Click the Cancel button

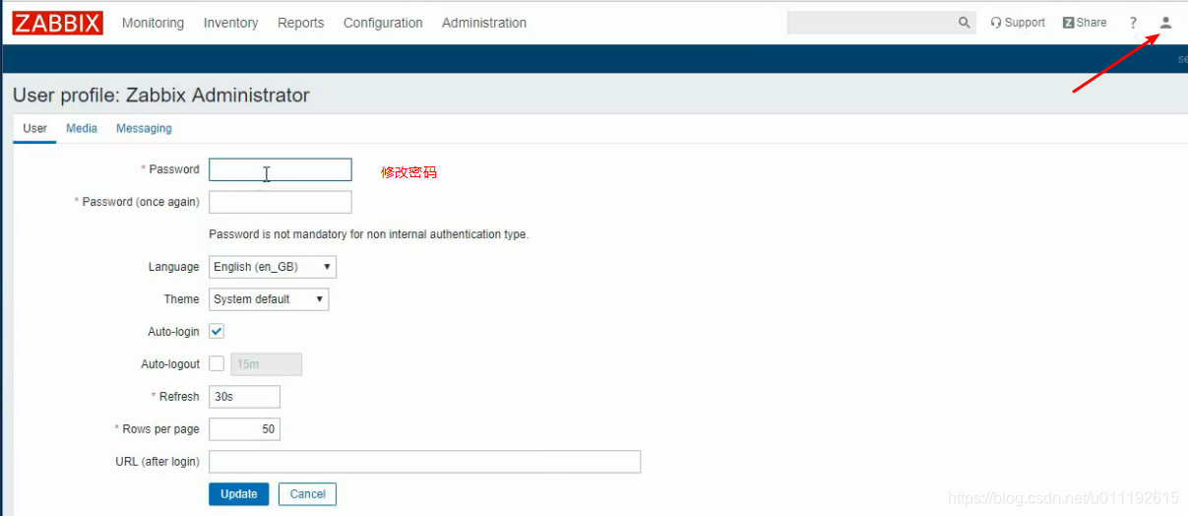click(x=307, y=494)
